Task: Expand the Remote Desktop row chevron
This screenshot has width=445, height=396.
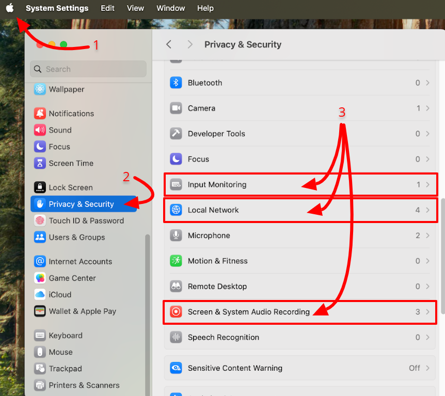Action: tap(427, 286)
